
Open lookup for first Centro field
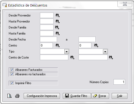pos(58,45)
